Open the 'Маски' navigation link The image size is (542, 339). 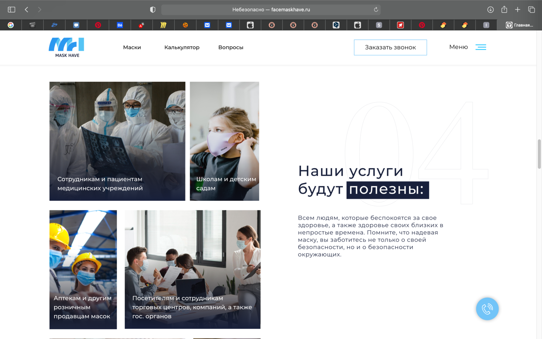coord(132,47)
